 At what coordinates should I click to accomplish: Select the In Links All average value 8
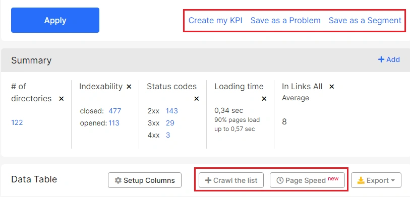point(284,122)
